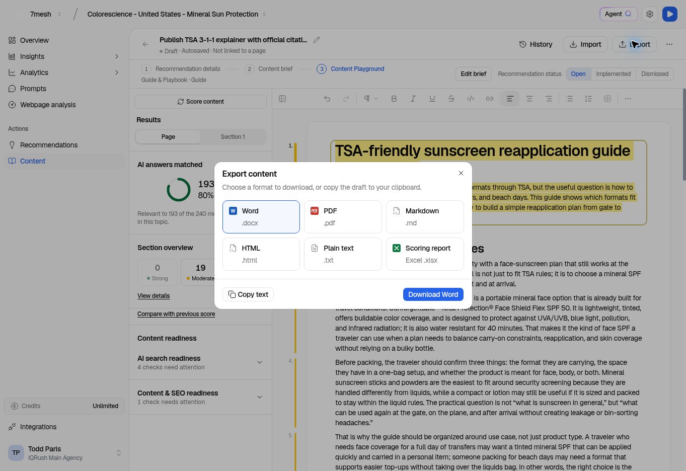Select the Word .docx export format

261,217
